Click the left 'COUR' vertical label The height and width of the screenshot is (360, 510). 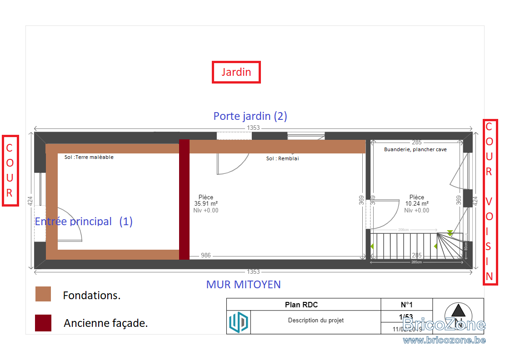10,171
